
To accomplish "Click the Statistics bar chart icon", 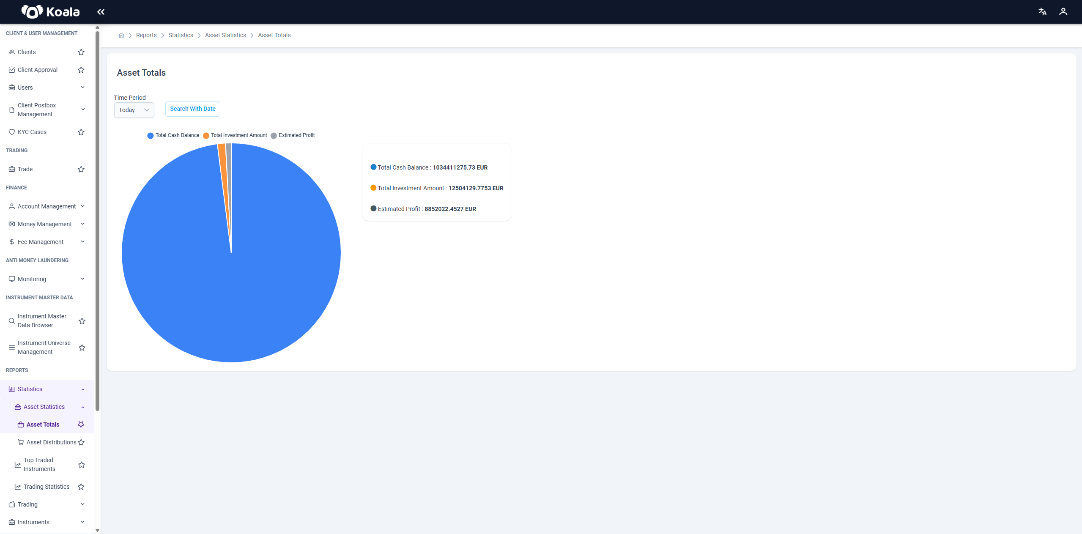I will 12,389.
